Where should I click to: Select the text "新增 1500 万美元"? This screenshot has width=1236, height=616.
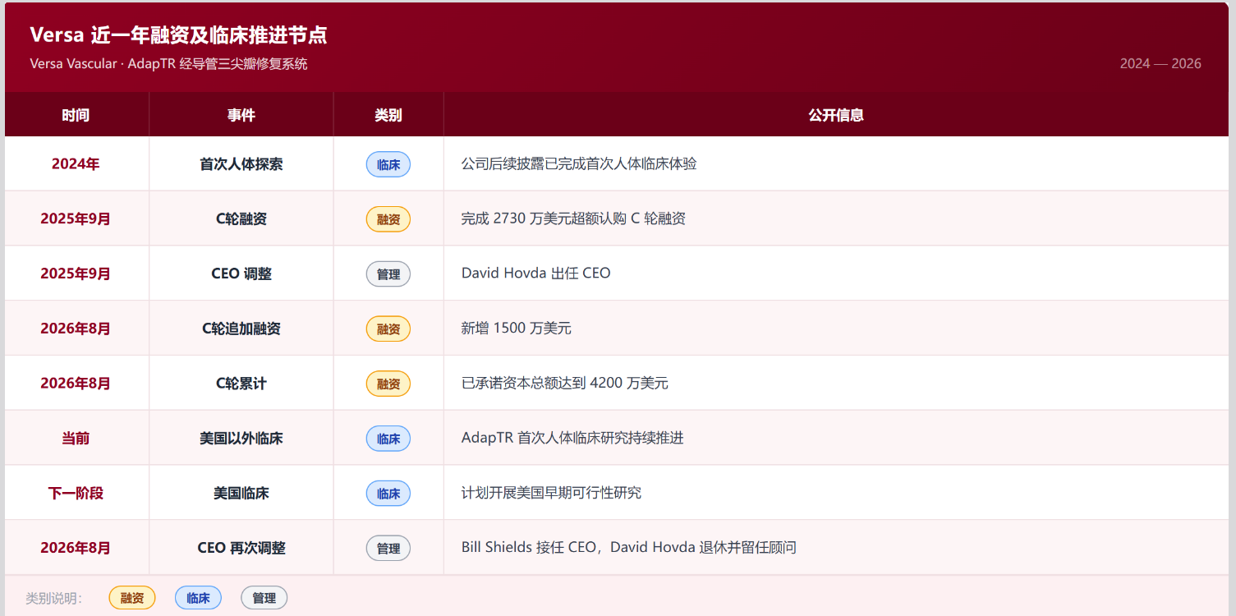(517, 329)
